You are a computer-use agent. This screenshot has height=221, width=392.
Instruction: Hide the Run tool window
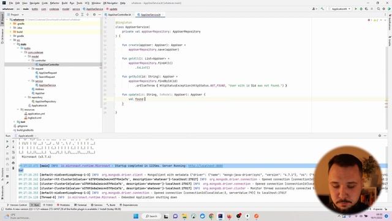tap(385, 136)
